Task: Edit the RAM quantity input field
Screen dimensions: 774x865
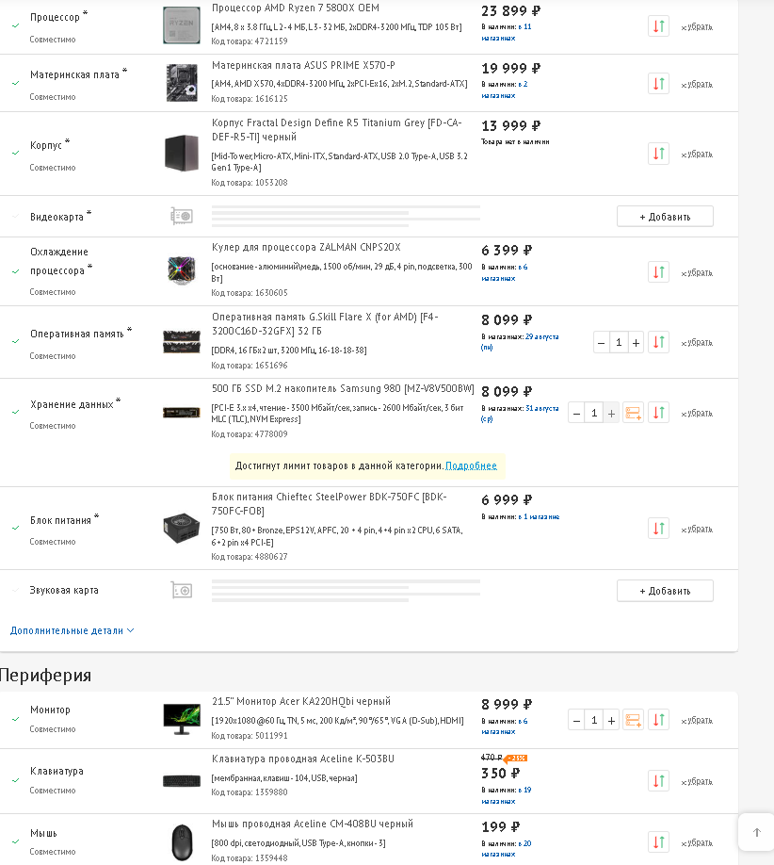Action: click(619, 342)
